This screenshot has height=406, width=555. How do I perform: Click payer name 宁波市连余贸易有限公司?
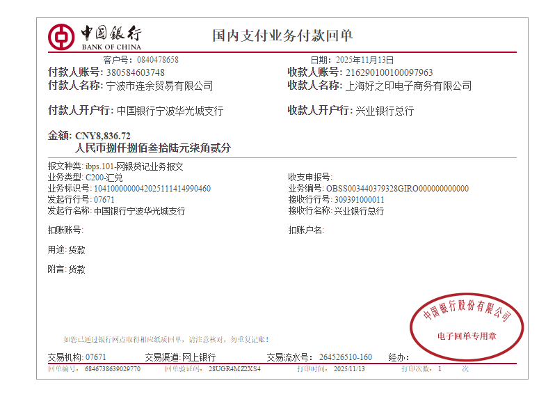point(159,86)
